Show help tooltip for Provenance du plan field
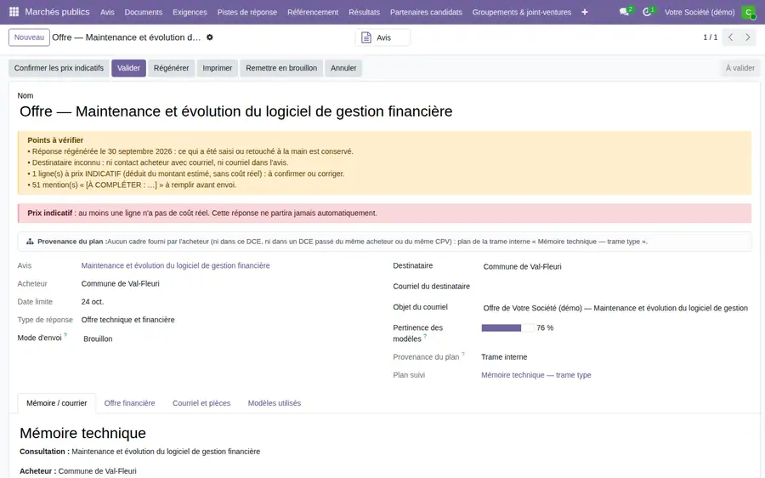The image size is (765, 478). pos(463,354)
